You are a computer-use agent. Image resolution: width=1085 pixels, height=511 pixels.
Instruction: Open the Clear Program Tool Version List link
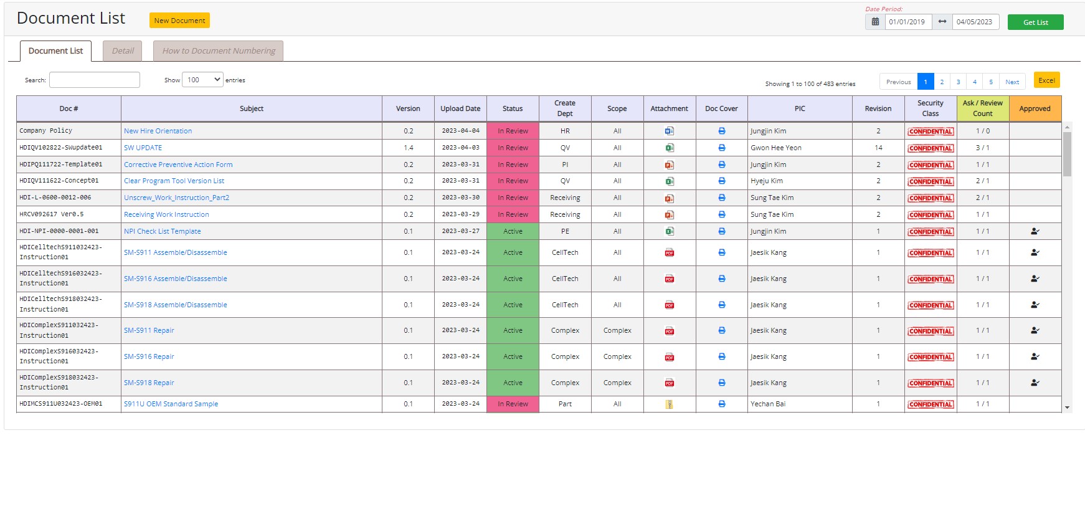(174, 181)
